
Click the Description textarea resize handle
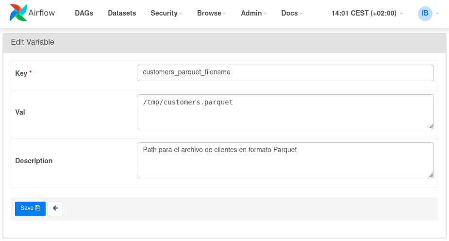431,175
